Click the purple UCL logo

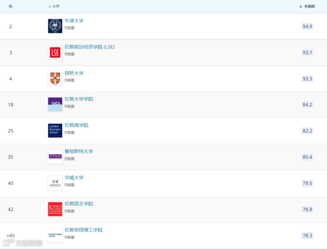(x=55, y=104)
